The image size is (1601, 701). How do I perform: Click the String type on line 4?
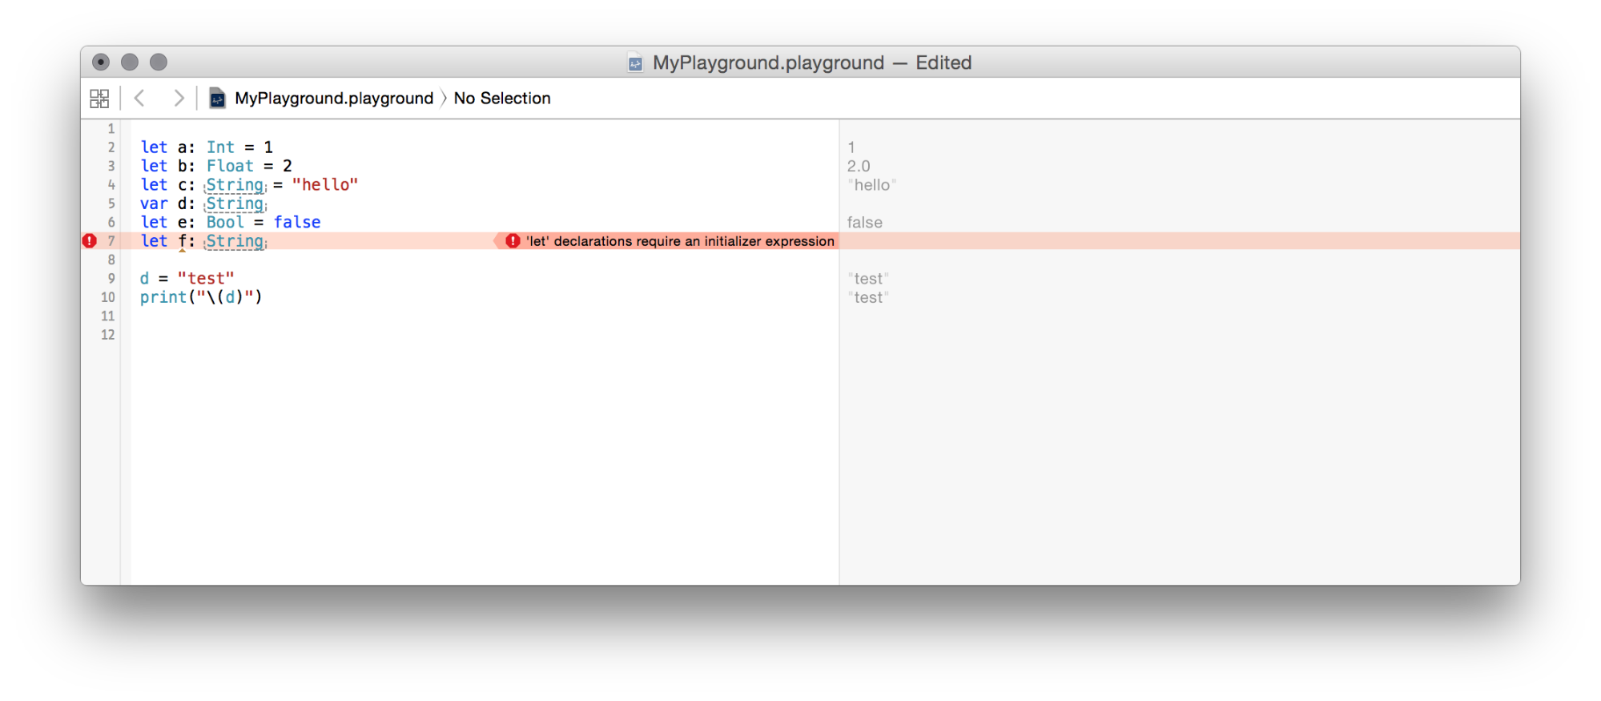pos(235,185)
